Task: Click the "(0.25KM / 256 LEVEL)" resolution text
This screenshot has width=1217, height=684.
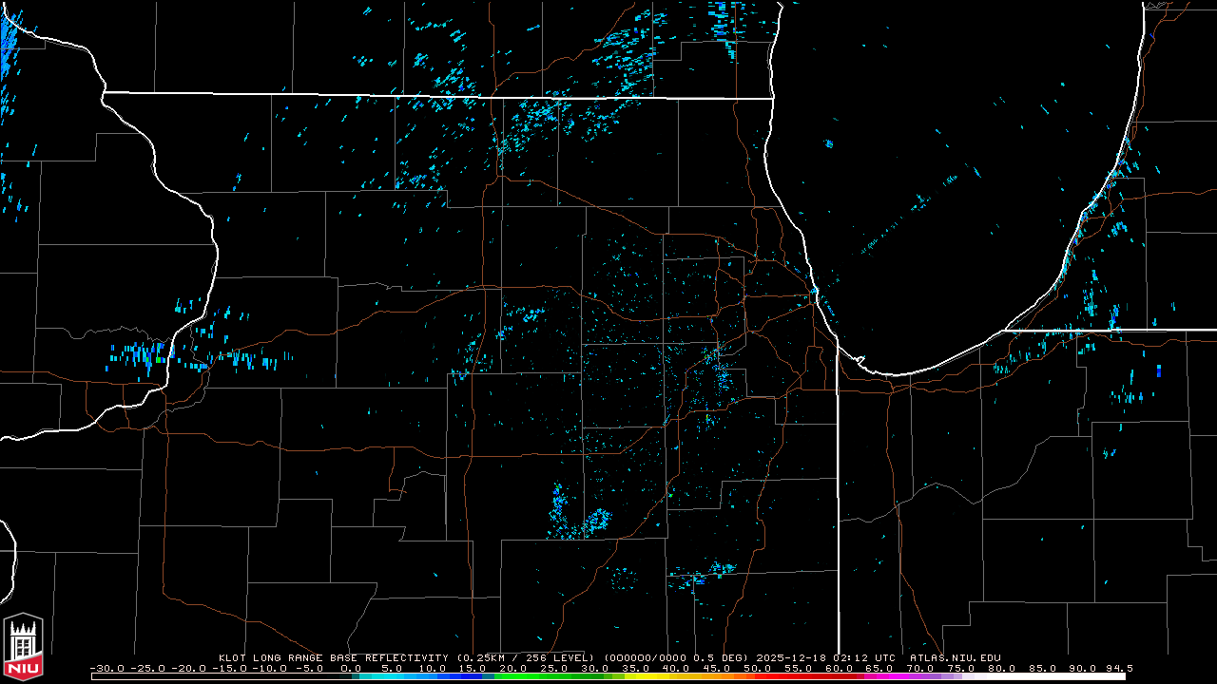Action: [x=525, y=657]
